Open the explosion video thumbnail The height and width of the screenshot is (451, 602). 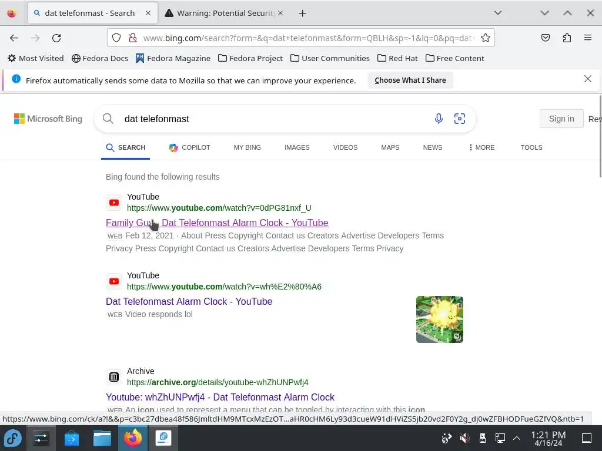coord(440,319)
